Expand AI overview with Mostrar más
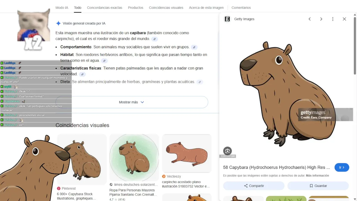This screenshot has height=201, width=357. (132, 102)
